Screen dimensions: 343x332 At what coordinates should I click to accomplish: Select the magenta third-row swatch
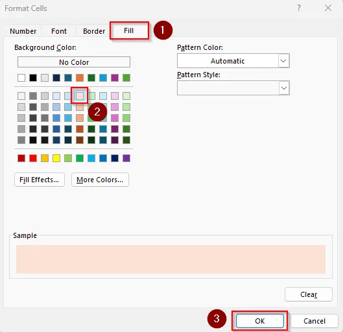click(115, 118)
